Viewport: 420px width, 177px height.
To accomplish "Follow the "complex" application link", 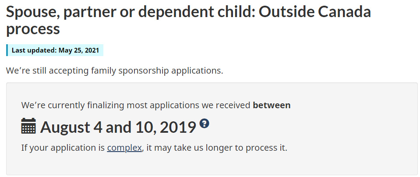I will [x=124, y=148].
